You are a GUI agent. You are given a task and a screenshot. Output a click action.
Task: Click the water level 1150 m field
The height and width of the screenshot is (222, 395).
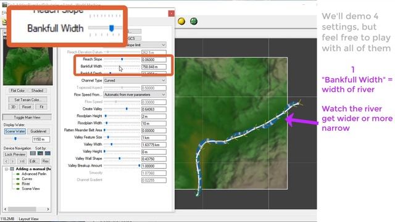click(x=41, y=139)
